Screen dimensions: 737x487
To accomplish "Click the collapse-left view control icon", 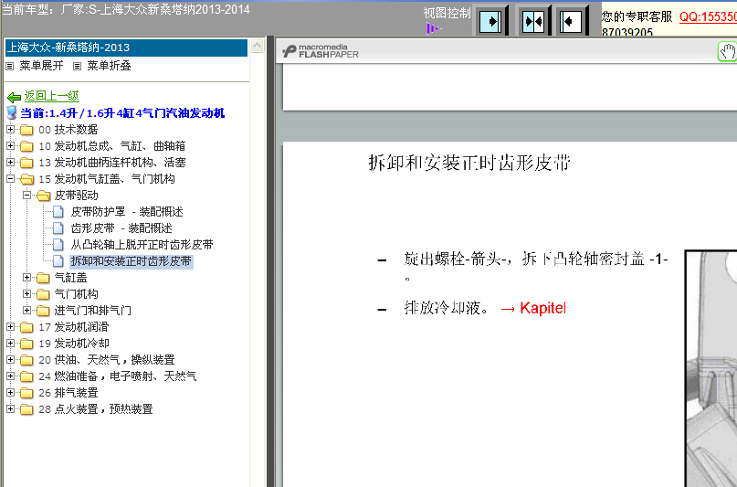I will [x=572, y=20].
